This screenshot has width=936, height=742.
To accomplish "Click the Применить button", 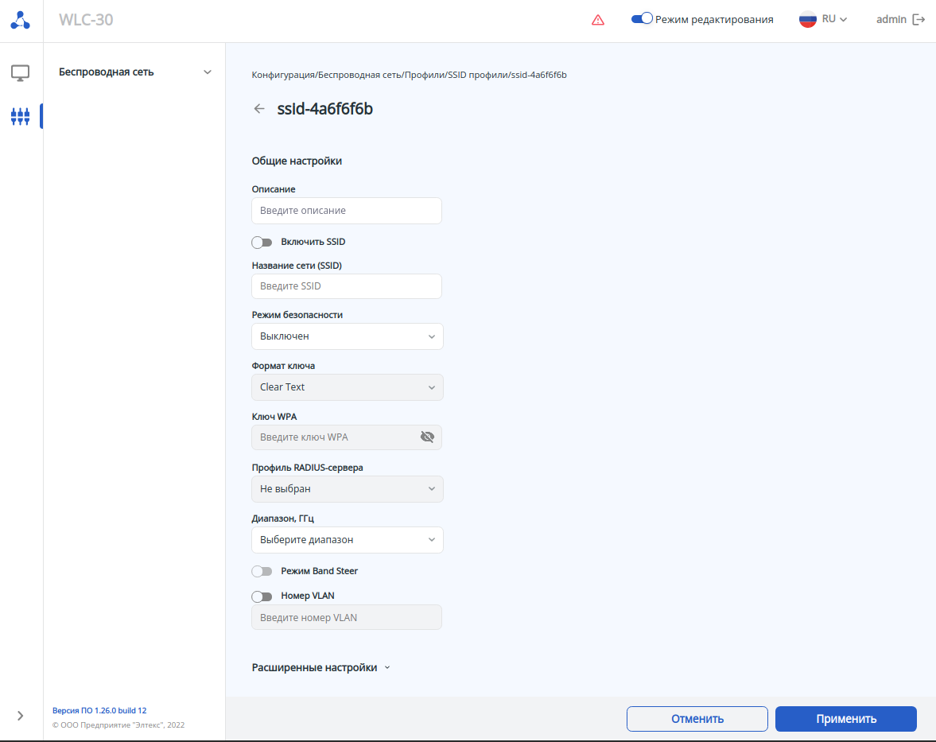I will [845, 719].
